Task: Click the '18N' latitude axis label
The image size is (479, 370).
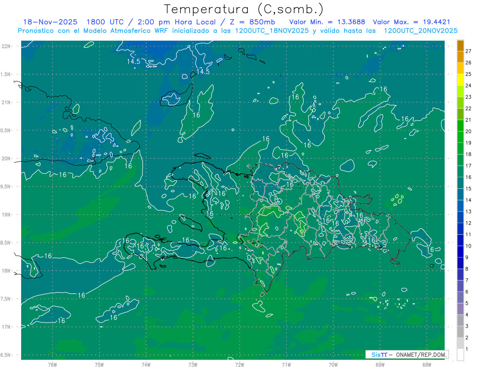Action: [6, 271]
